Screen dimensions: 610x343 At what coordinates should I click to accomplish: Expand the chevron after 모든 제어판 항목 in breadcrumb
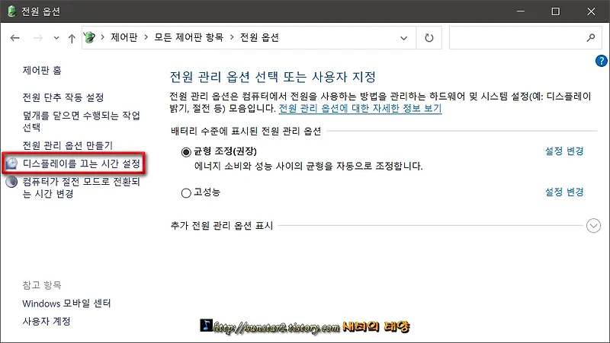point(233,37)
